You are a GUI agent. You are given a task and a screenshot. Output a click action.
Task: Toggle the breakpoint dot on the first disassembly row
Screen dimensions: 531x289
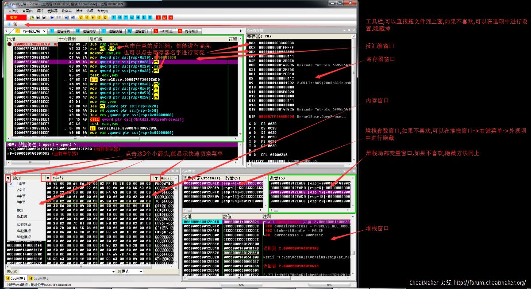[9, 44]
